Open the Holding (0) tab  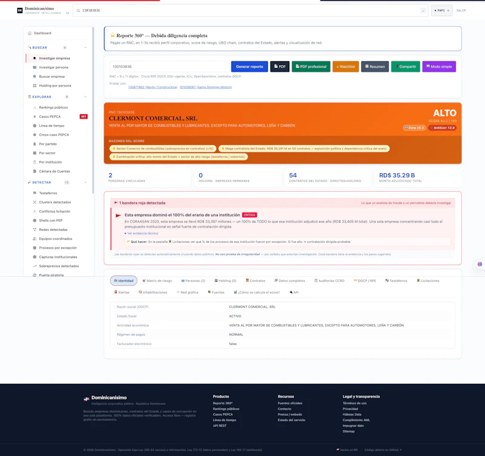226,281
